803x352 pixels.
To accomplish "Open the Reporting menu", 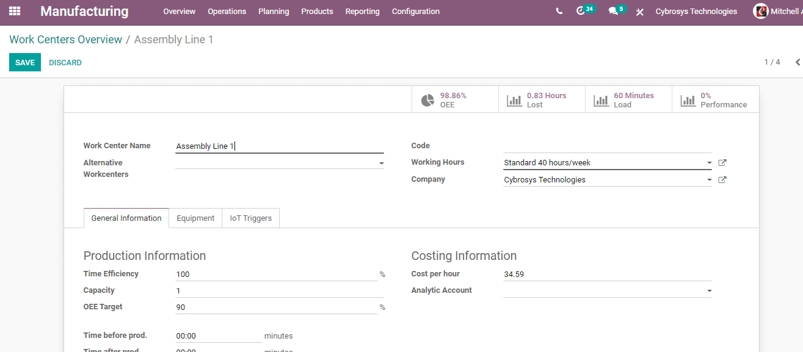I will tap(362, 12).
